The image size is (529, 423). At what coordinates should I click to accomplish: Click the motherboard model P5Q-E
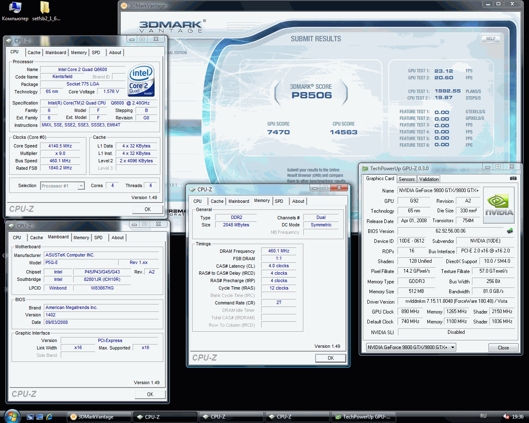(81, 262)
